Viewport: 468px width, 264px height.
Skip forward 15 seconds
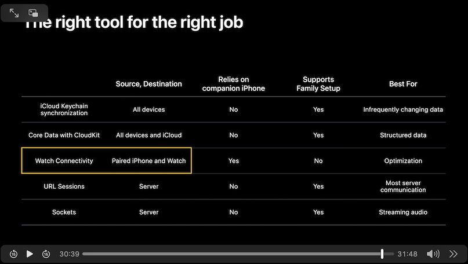coord(46,254)
